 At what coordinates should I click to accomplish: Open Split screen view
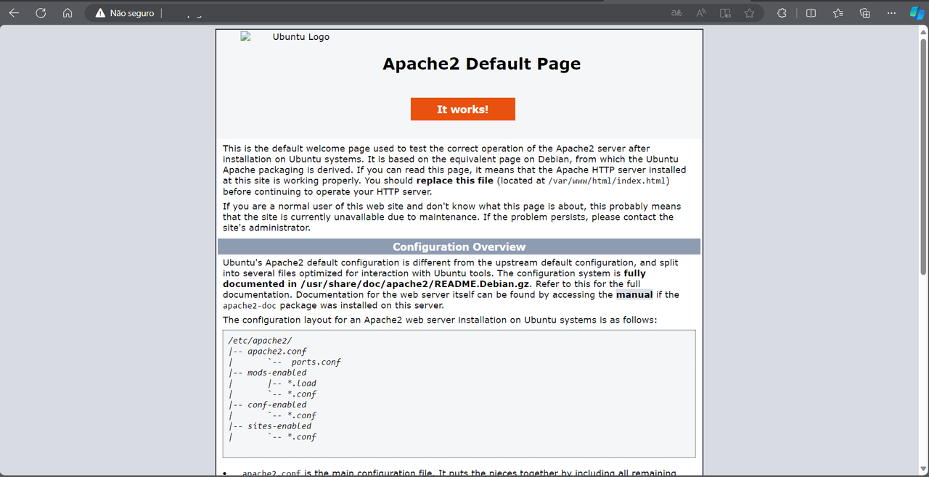click(811, 13)
